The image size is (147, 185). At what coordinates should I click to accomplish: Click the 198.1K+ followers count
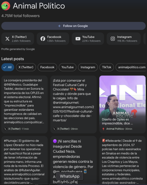click(x=127, y=41)
